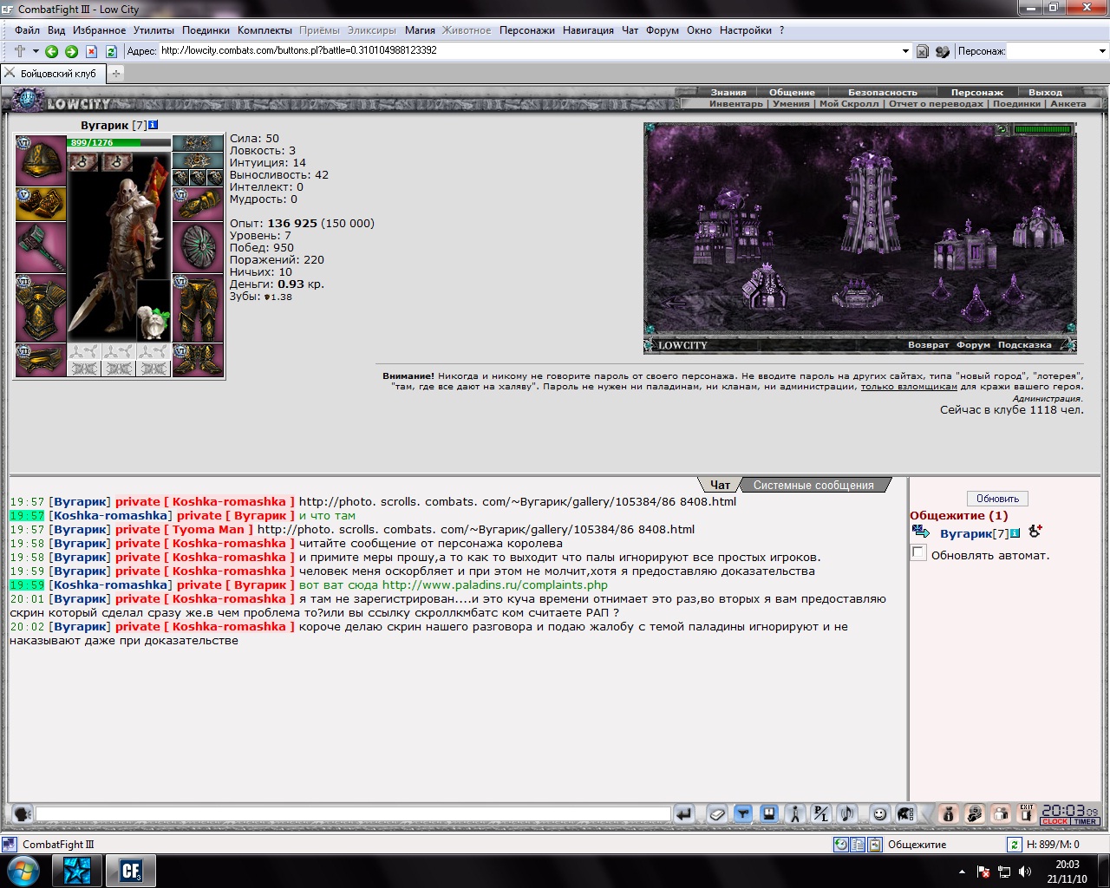Click the EXIT icon in chat bar
The image size is (1110, 888).
(x=1026, y=813)
